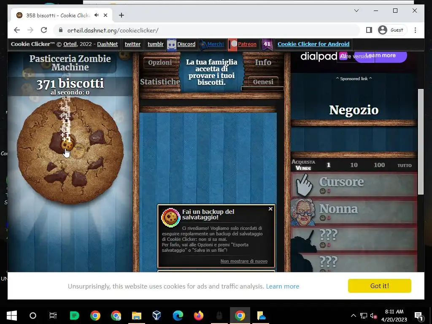The height and width of the screenshot is (324, 432).
Task: Open the taskbar clock showing 8:11 AM
Action: [x=394, y=316]
